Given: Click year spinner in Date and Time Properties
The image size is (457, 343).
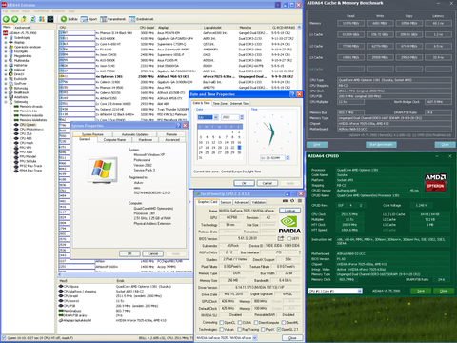Looking at the screenshot, I should pyautogui.click(x=242, y=117).
